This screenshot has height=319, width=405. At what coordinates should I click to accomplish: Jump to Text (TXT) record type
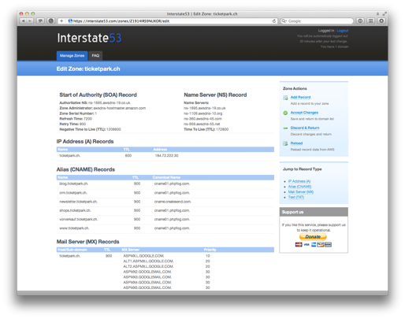click(x=296, y=197)
